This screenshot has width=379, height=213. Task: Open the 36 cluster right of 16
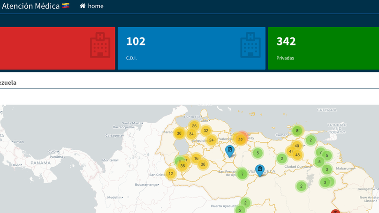(x=203, y=164)
